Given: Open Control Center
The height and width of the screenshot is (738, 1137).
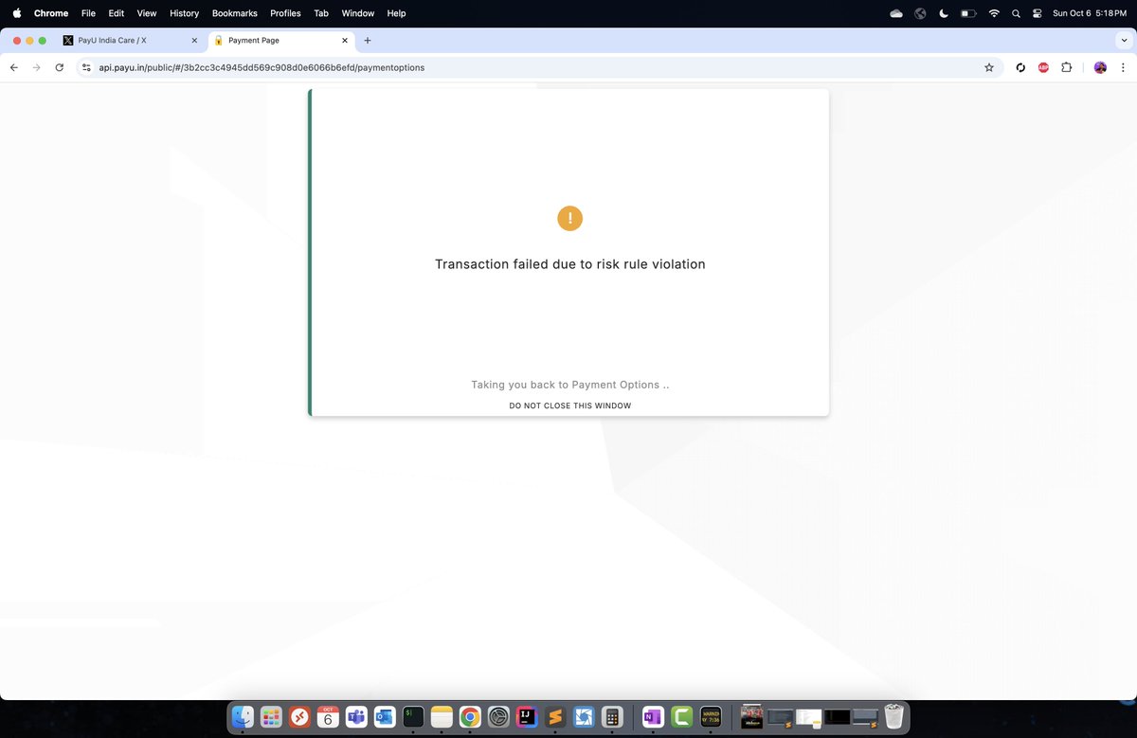Looking at the screenshot, I should (x=1038, y=13).
